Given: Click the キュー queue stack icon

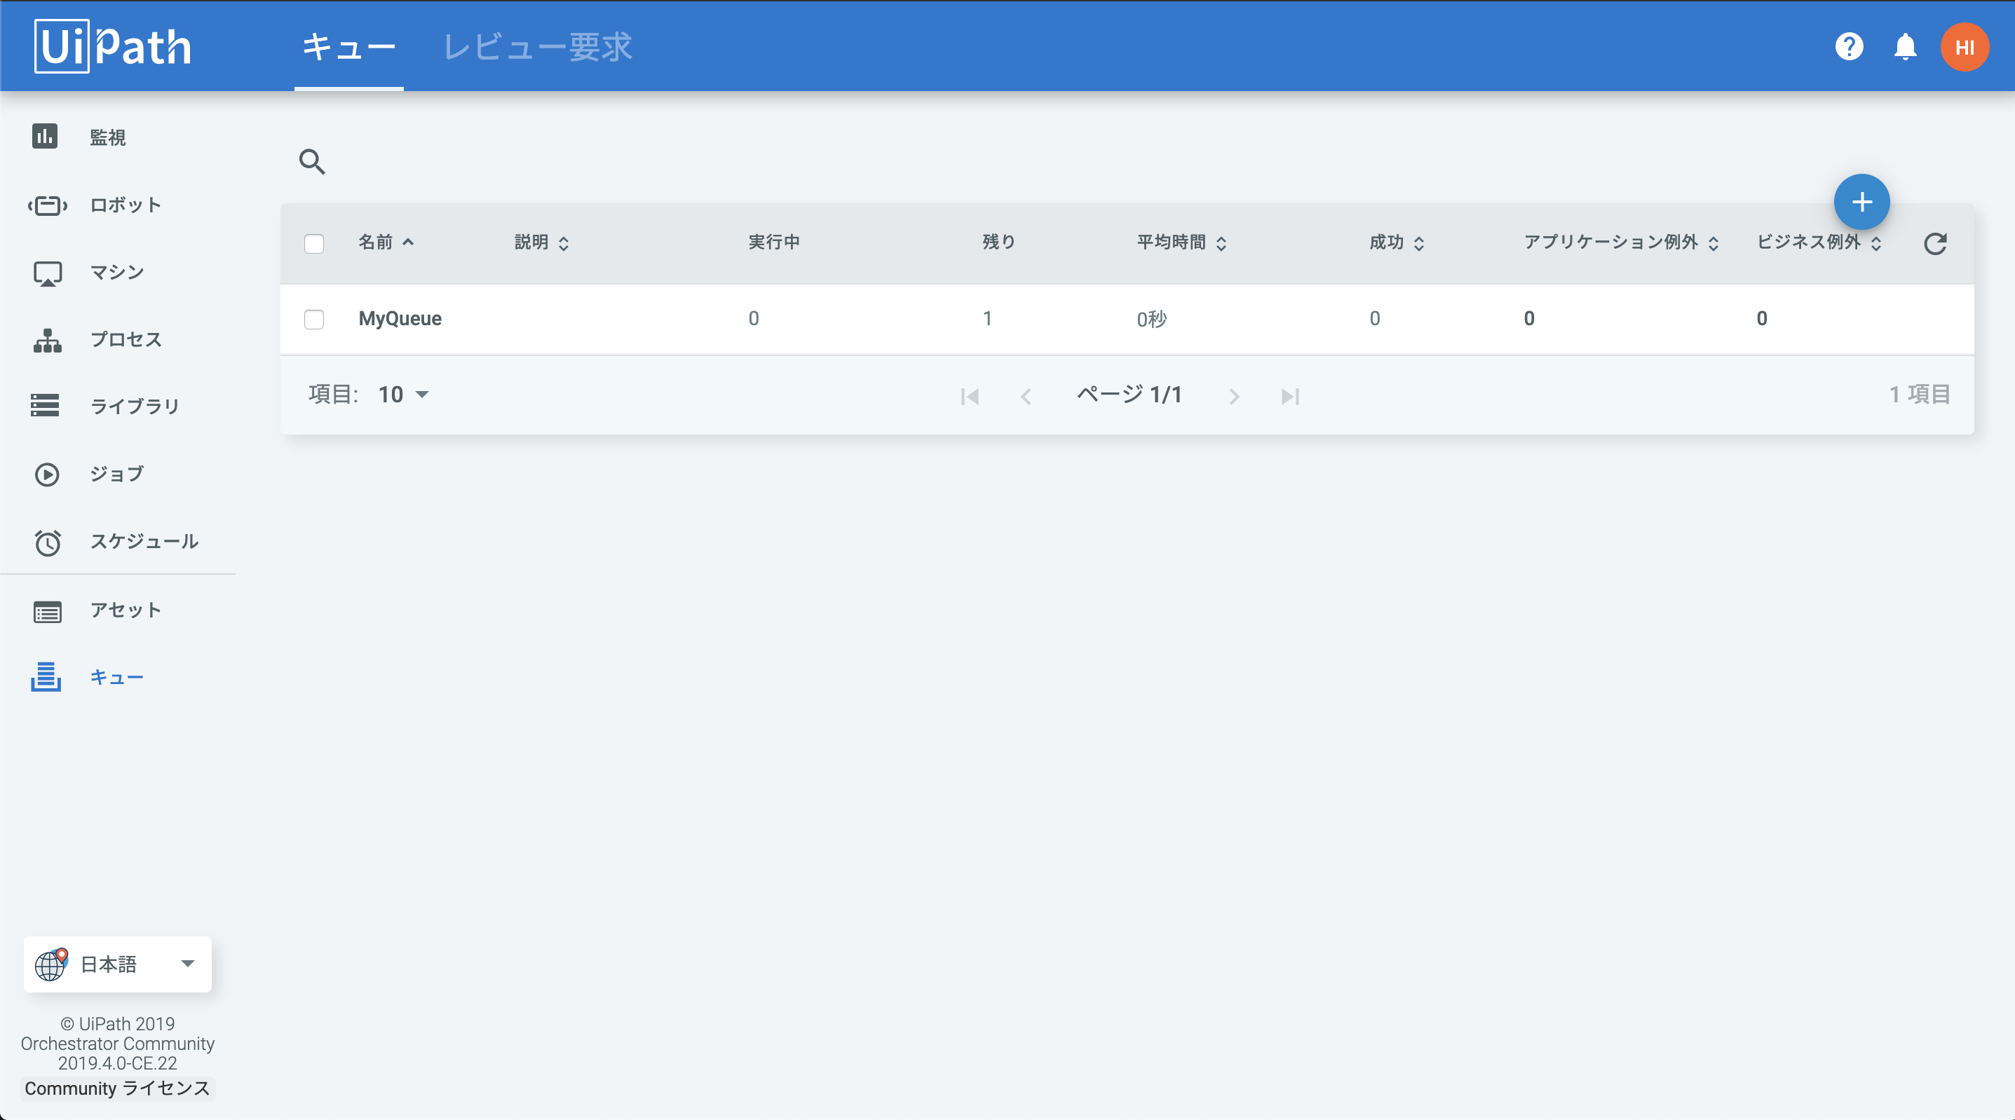Looking at the screenshot, I should pyautogui.click(x=46, y=676).
